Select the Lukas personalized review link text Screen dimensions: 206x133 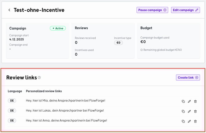(x=65, y=111)
